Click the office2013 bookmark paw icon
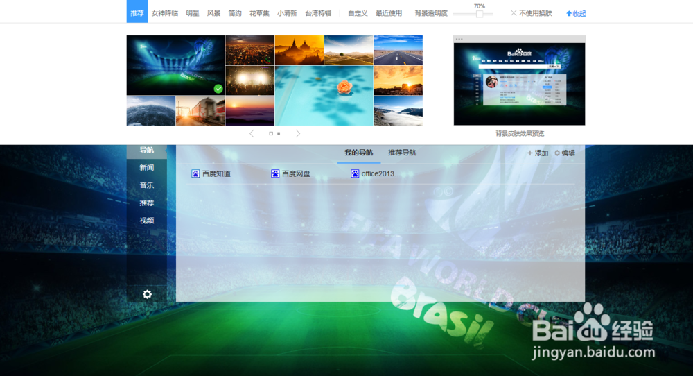Image resolution: width=693 pixels, height=376 pixels. click(354, 173)
